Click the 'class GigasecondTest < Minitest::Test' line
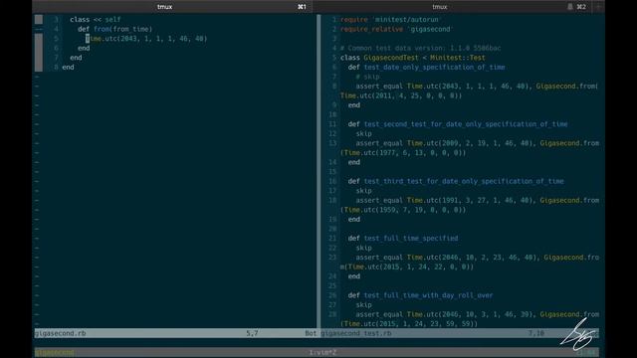637x358 pixels. (x=413, y=58)
